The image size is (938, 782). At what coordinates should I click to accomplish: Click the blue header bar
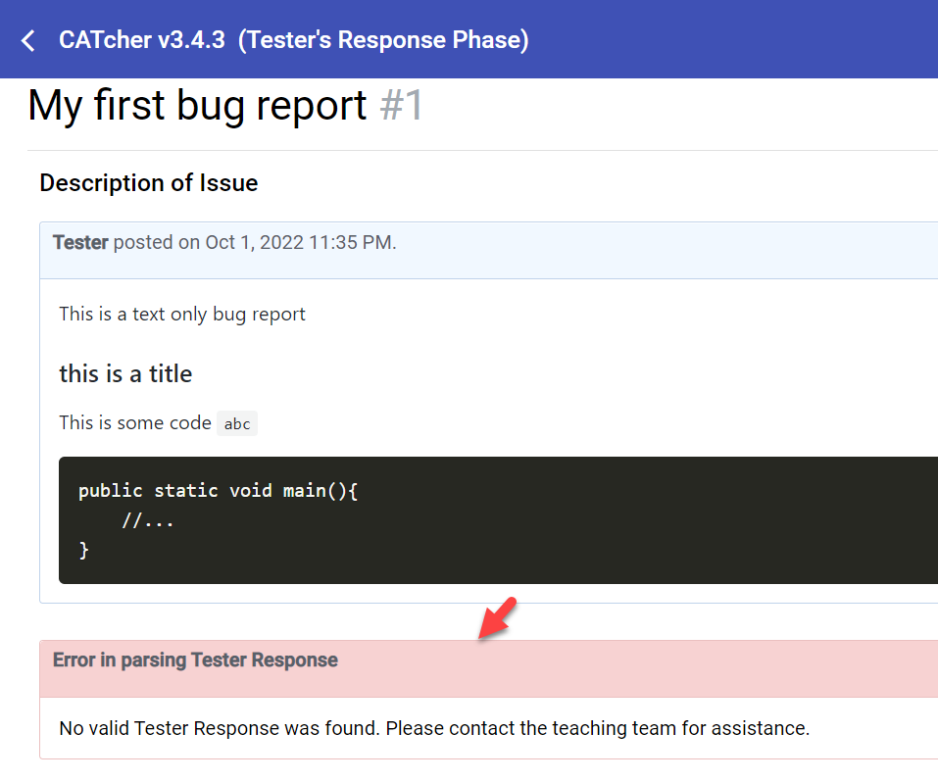coord(686,39)
